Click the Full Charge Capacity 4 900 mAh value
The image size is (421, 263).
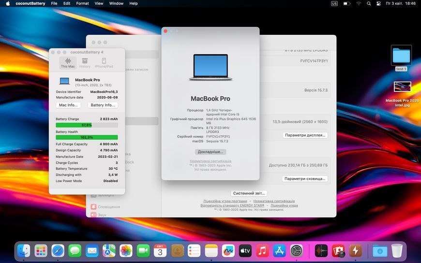click(109, 144)
